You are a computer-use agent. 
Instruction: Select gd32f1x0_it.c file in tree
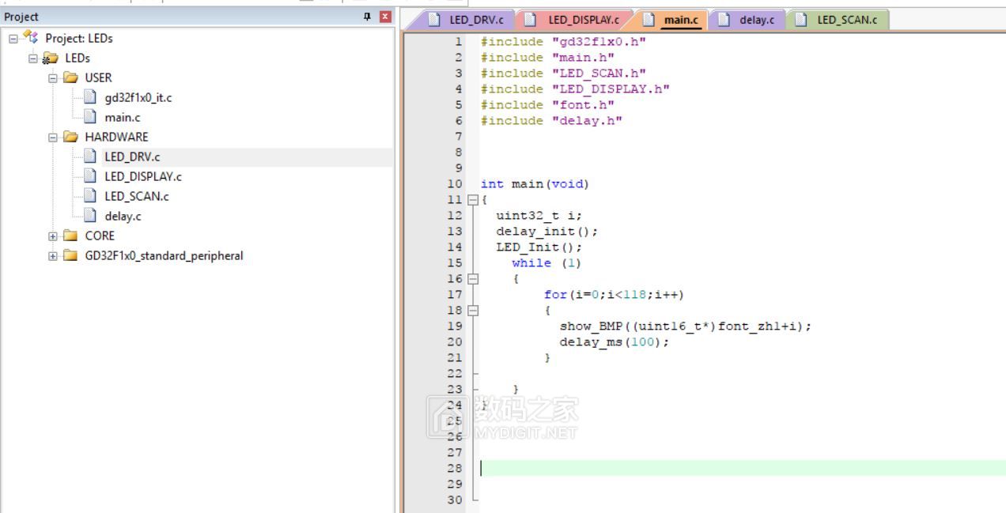[138, 97]
